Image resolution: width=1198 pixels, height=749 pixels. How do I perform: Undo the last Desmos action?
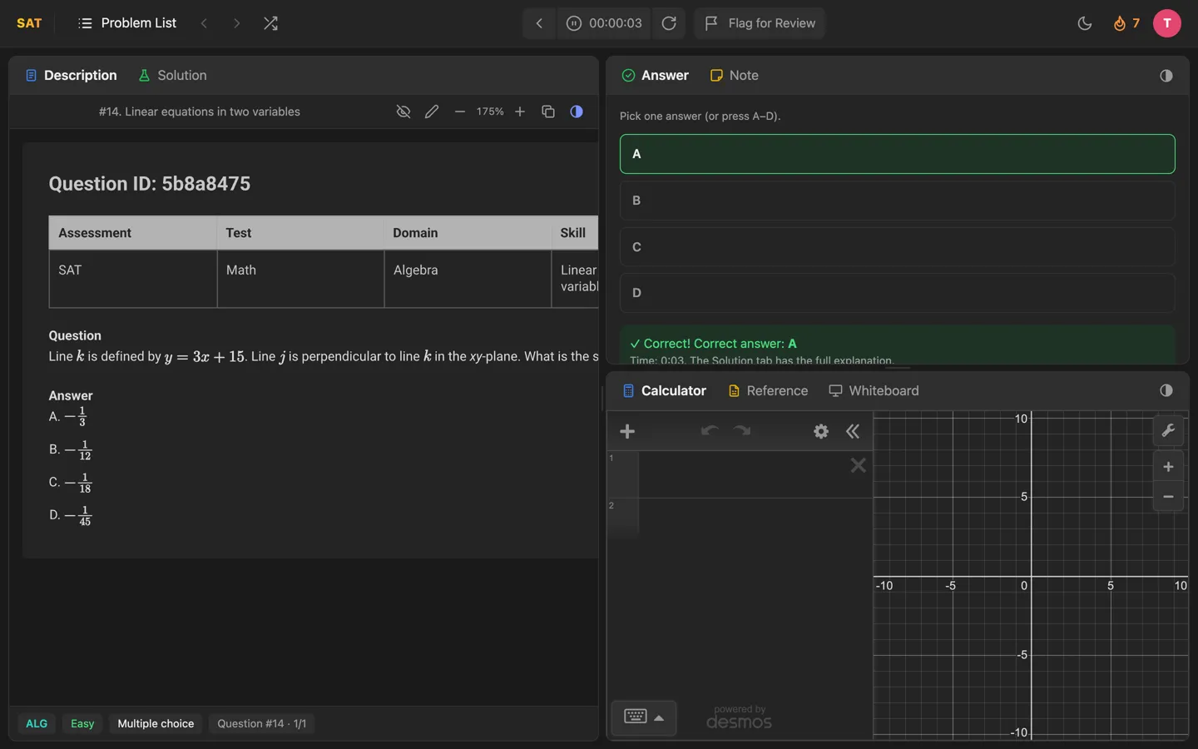click(x=710, y=431)
